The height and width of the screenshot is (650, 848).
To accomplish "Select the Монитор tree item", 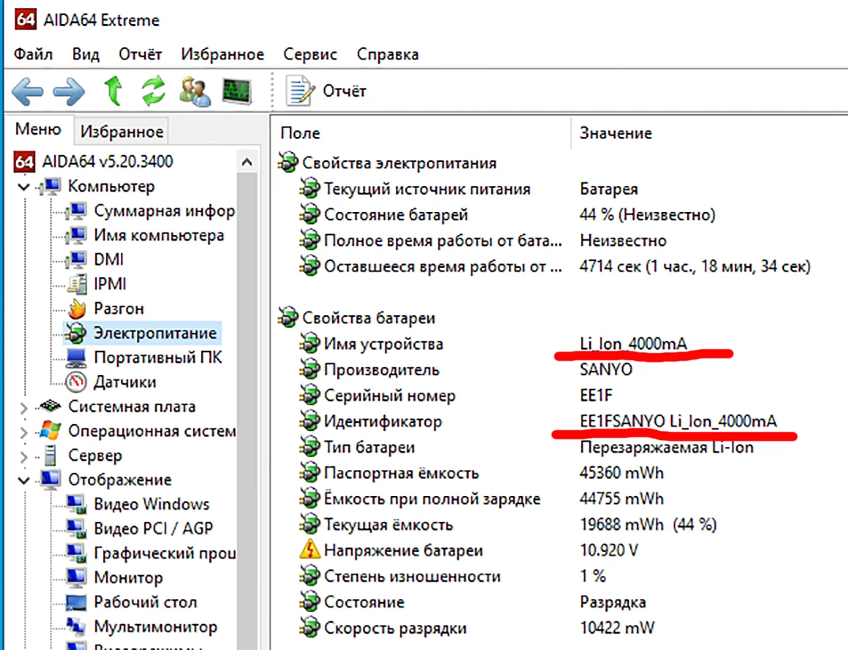I will tap(128, 578).
